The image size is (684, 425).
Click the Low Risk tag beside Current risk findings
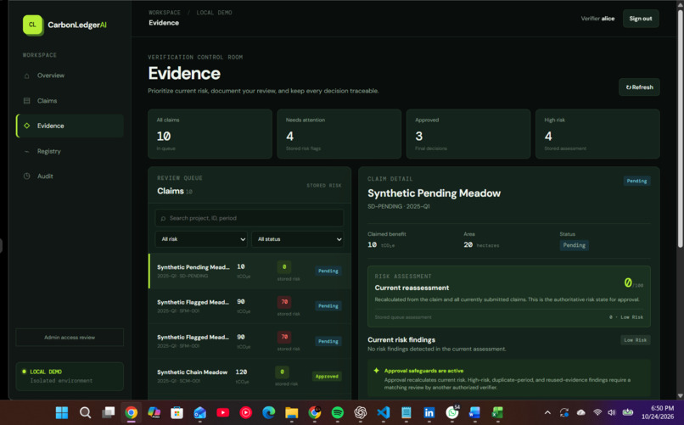click(x=635, y=340)
